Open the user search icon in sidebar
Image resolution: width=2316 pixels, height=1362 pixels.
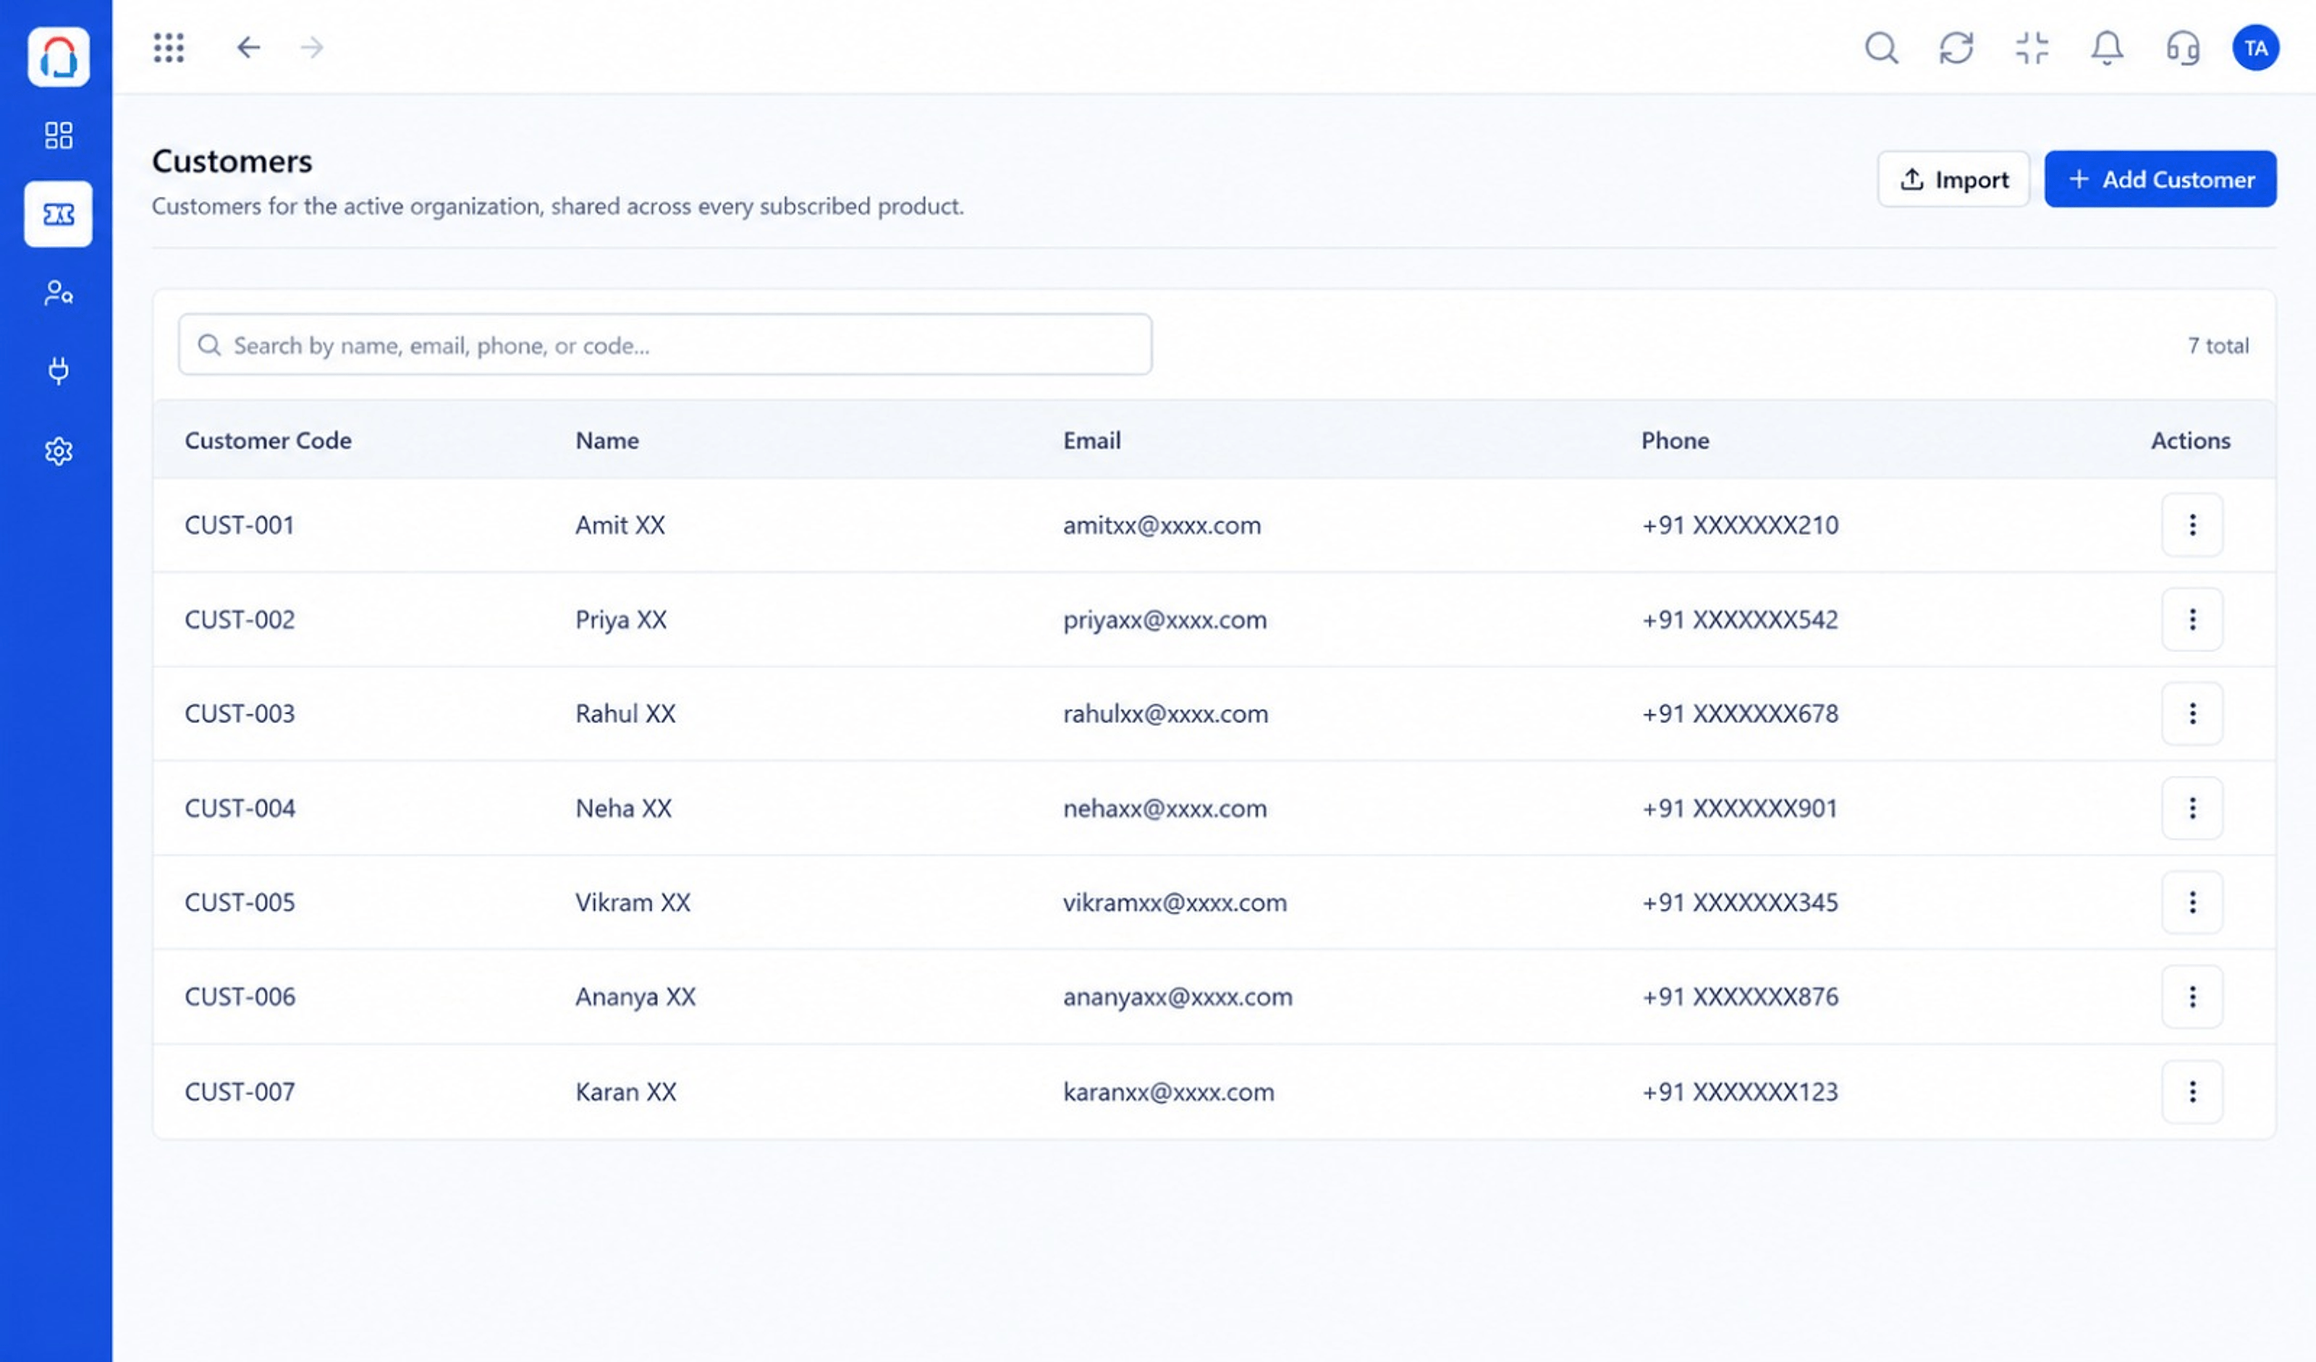(x=58, y=292)
